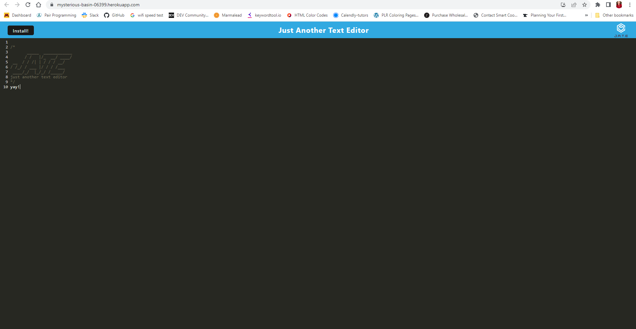This screenshot has height=329, width=636.
Task: Toggle the browser side panel icon
Action: pos(608,5)
